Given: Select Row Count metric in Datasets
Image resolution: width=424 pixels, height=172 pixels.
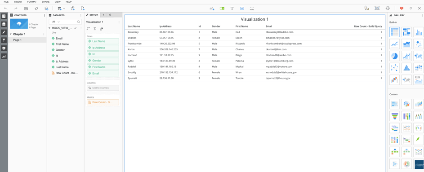Looking at the screenshot, I should (65, 73).
